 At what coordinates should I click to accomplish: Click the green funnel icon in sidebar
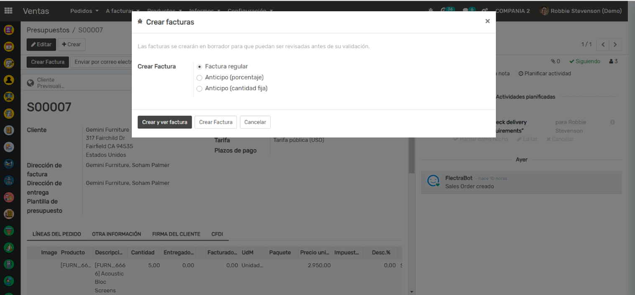click(9, 231)
